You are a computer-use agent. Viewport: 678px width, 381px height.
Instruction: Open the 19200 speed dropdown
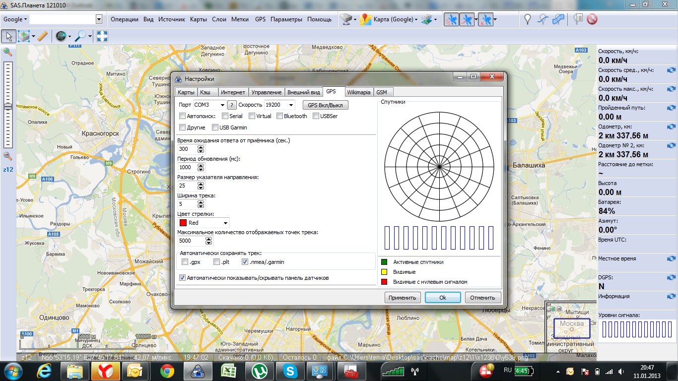[291, 105]
